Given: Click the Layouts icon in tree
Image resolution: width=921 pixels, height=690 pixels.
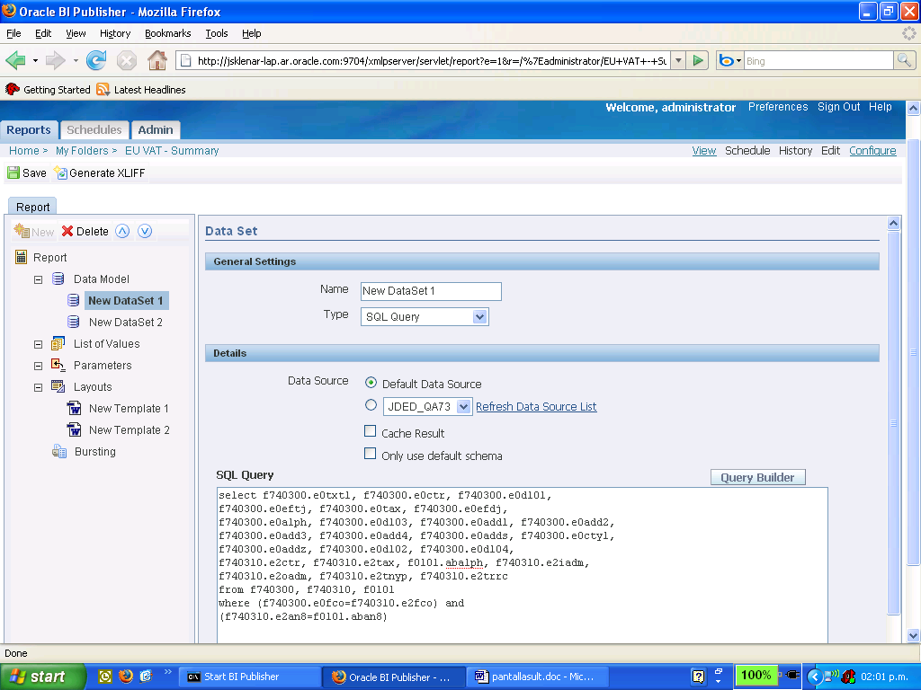Looking at the screenshot, I should coord(58,386).
